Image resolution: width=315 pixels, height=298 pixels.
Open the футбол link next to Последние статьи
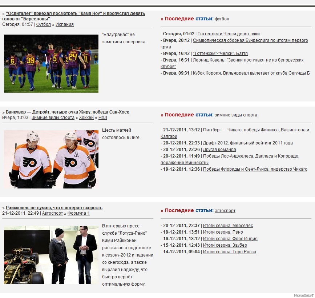[222, 19]
